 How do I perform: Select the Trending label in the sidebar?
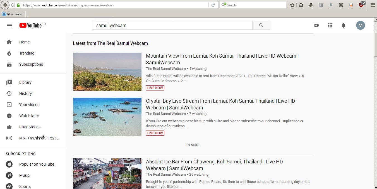[x=27, y=53]
